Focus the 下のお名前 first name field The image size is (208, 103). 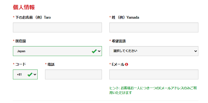pos(57,27)
